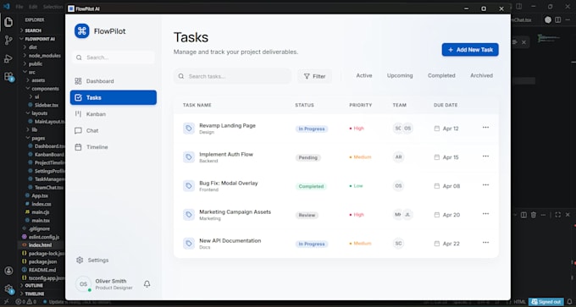Viewport: 576px width, 307px height.
Task: Click the calendar icon beside Apr 20
Action: coord(437,215)
